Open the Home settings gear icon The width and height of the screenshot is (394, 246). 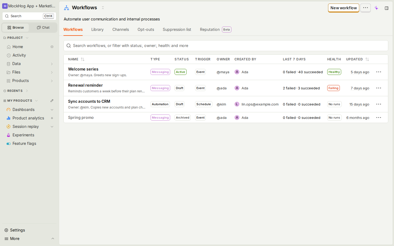pos(52,47)
